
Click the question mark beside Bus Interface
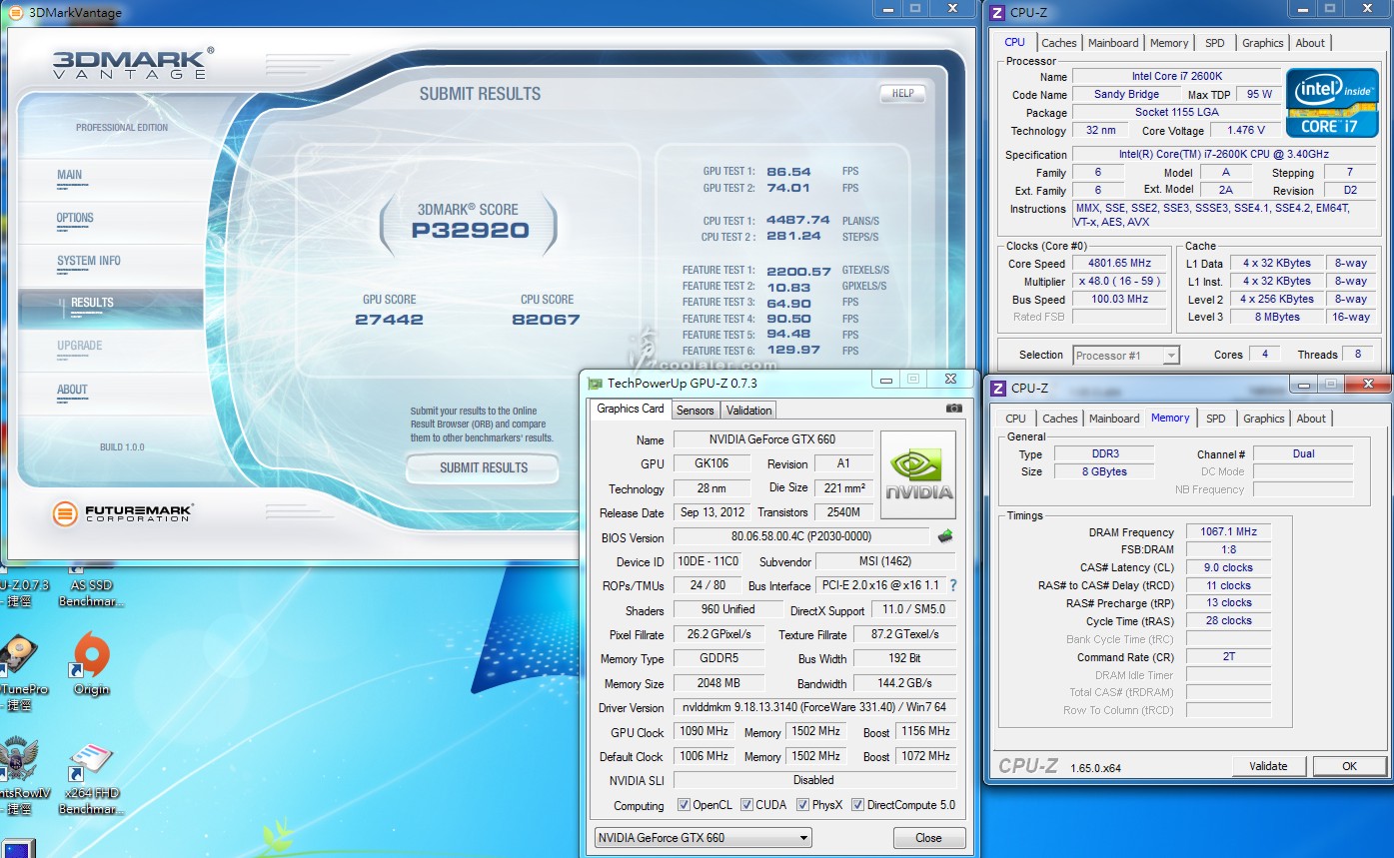pos(952,585)
